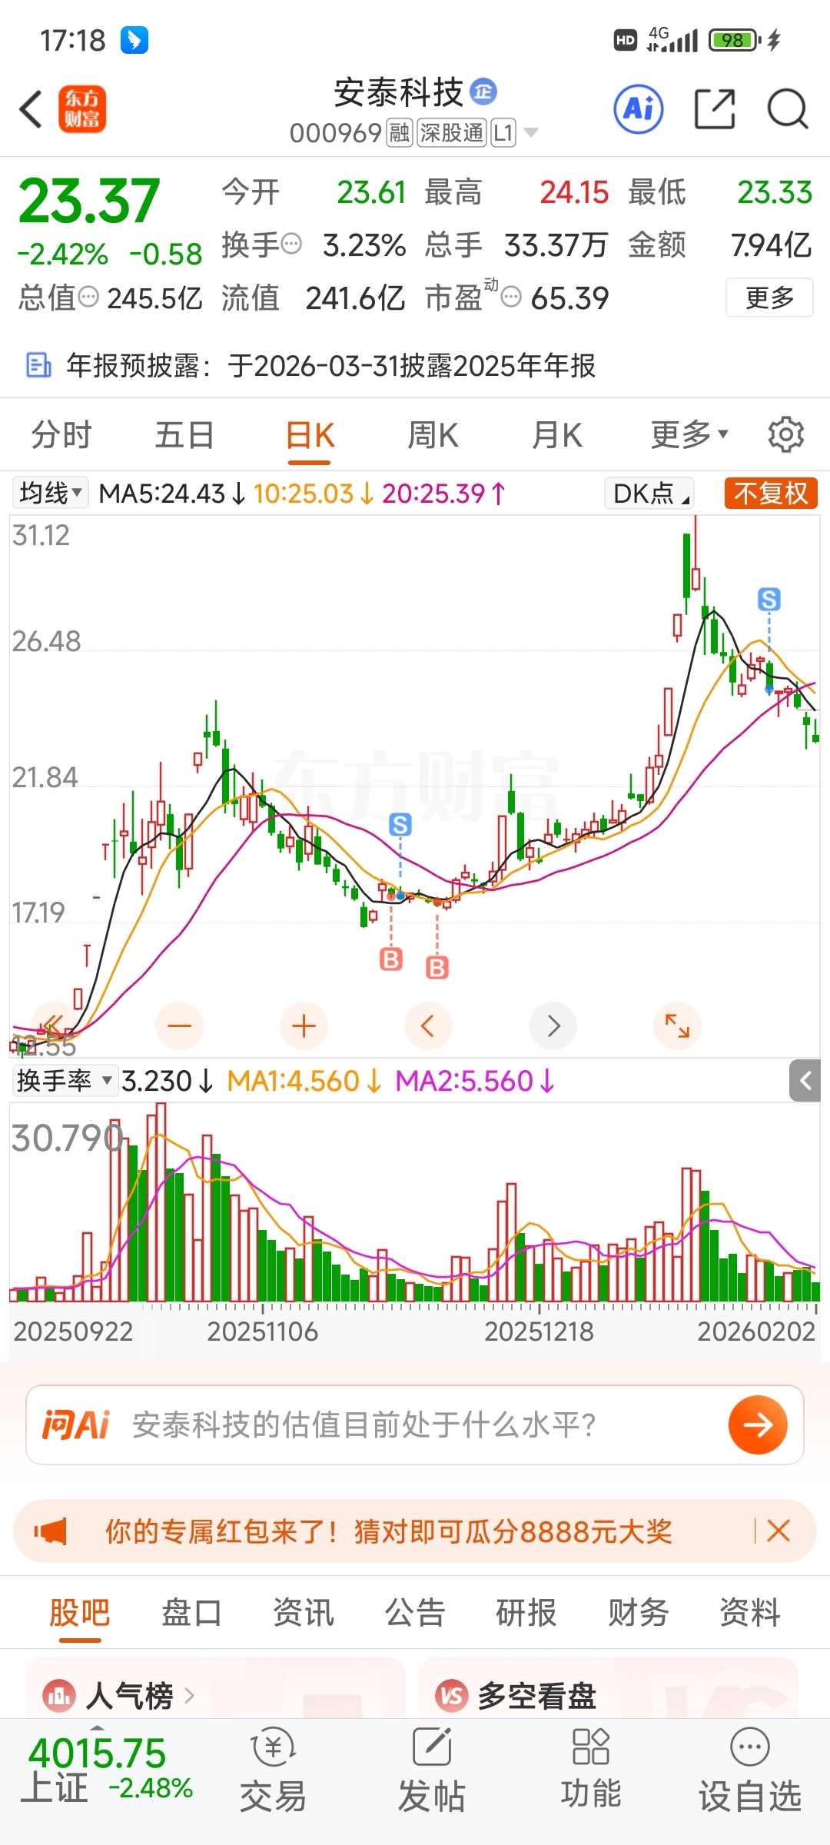The image size is (830, 1845).
Task: Expand chart to fullscreen icon
Action: tap(677, 1026)
